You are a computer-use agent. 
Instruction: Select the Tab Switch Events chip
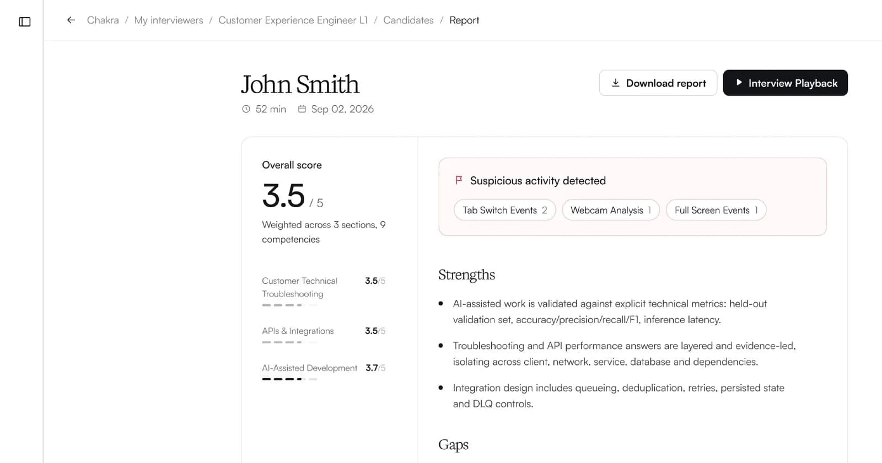point(505,210)
